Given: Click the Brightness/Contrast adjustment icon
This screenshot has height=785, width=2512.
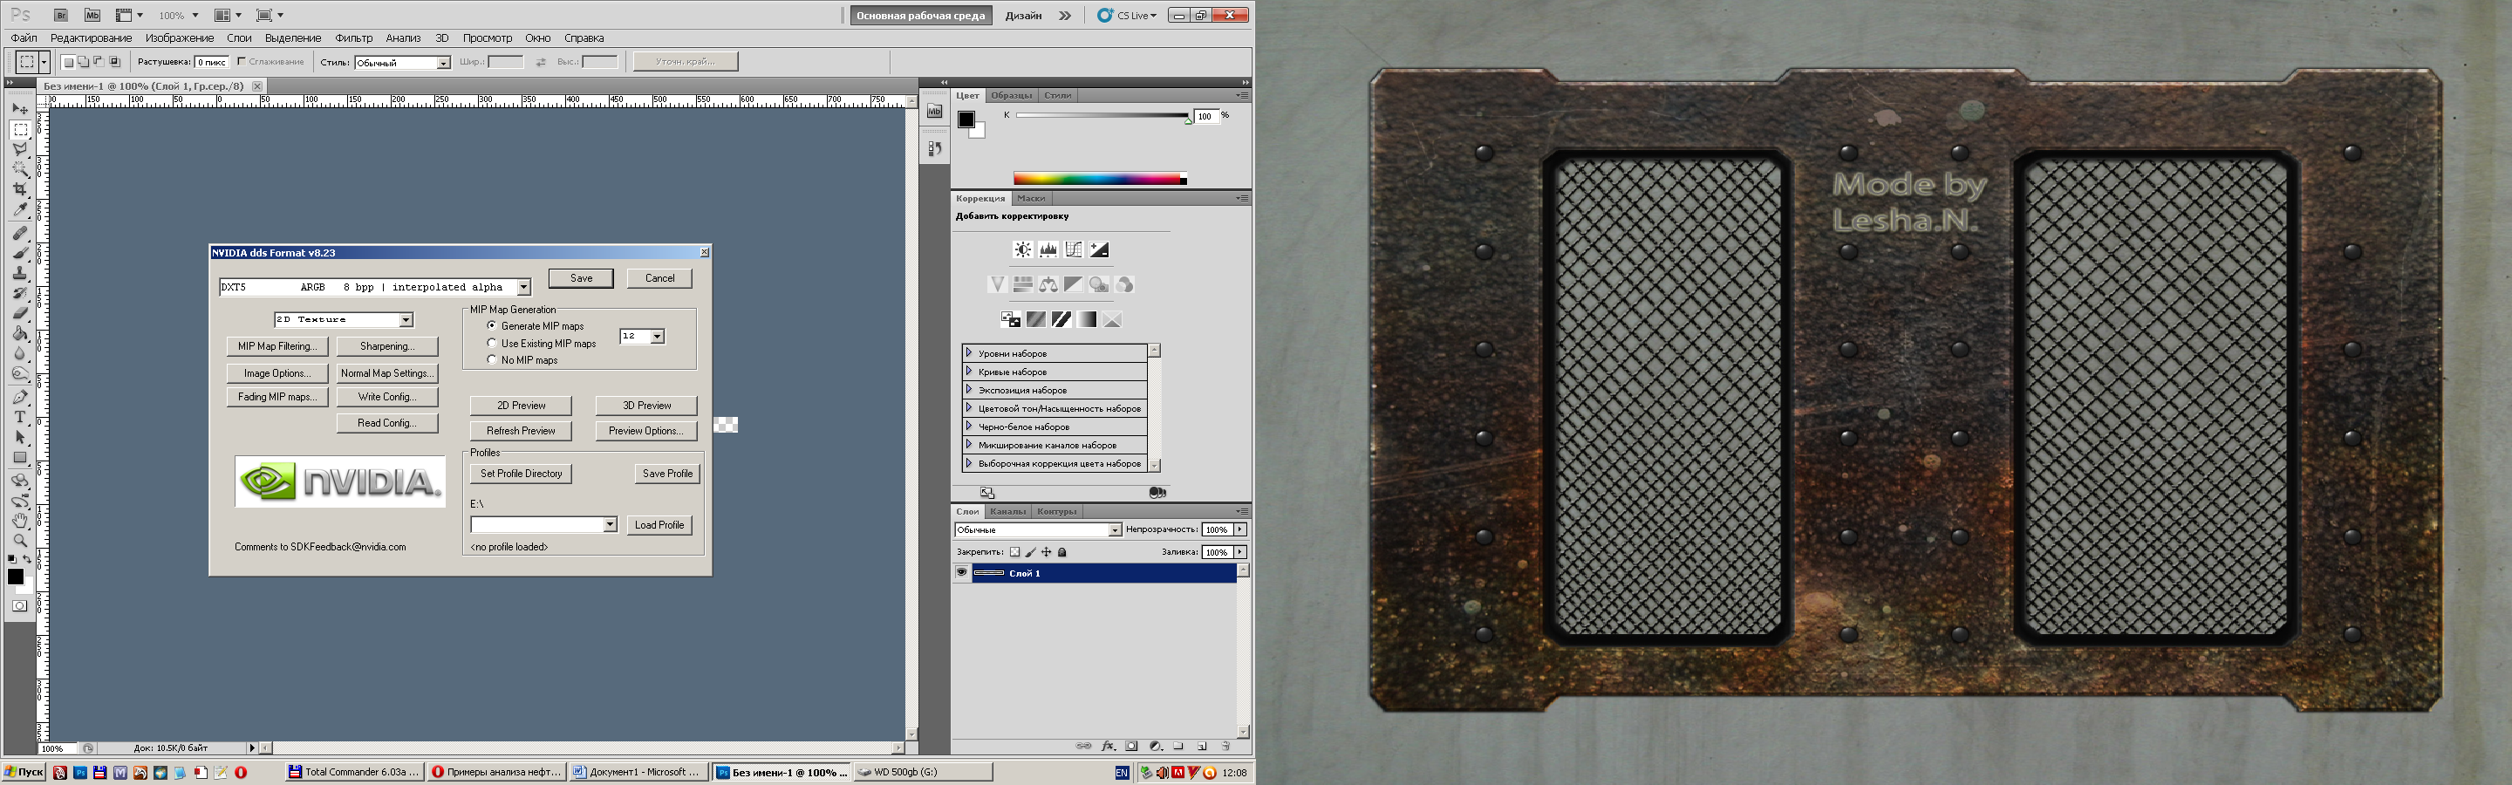Looking at the screenshot, I should (1022, 249).
